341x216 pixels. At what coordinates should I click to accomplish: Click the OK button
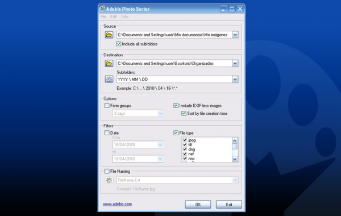point(198,205)
